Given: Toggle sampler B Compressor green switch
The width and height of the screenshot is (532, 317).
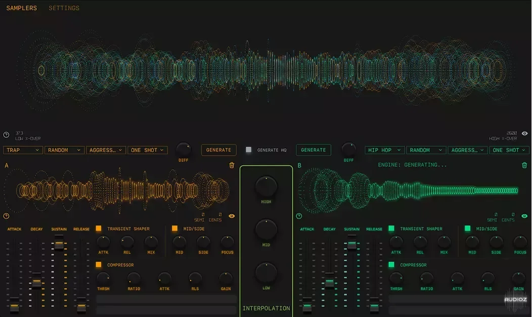Looking at the screenshot, I should pos(391,264).
